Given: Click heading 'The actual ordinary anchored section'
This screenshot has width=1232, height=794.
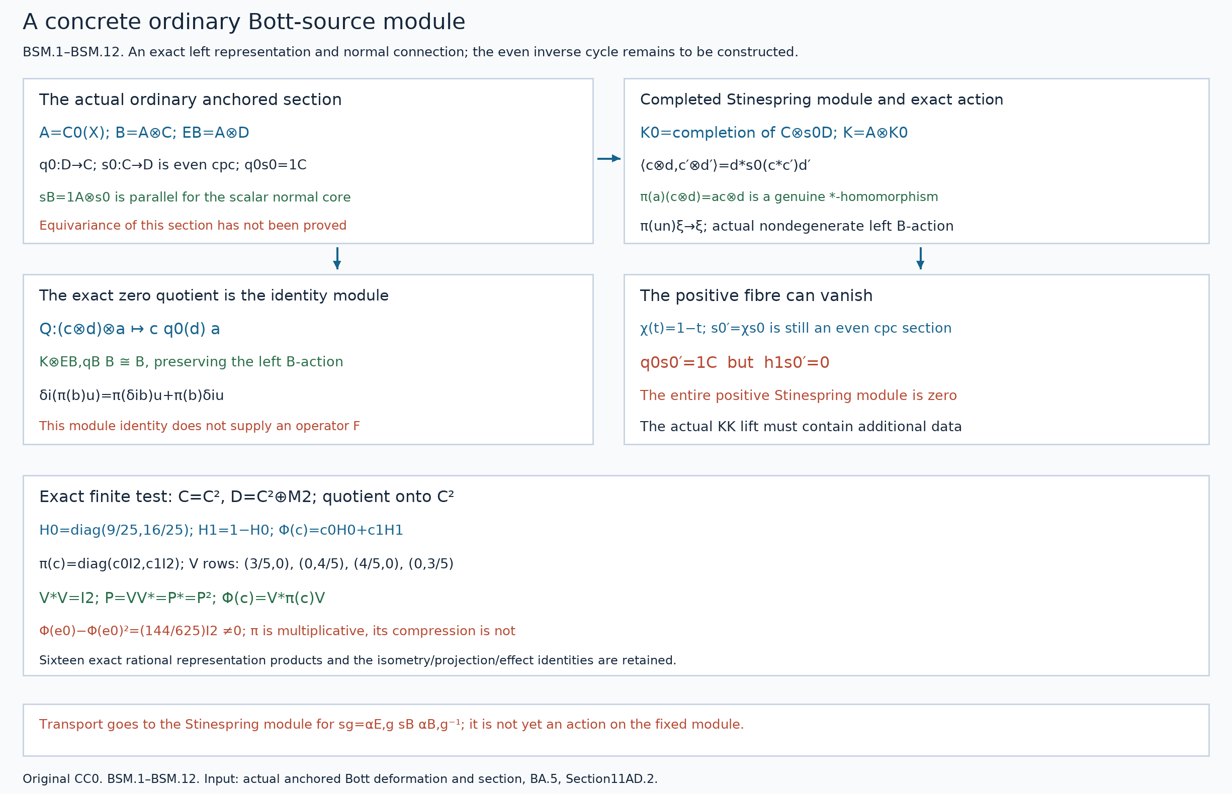Looking at the screenshot, I should click(x=191, y=100).
